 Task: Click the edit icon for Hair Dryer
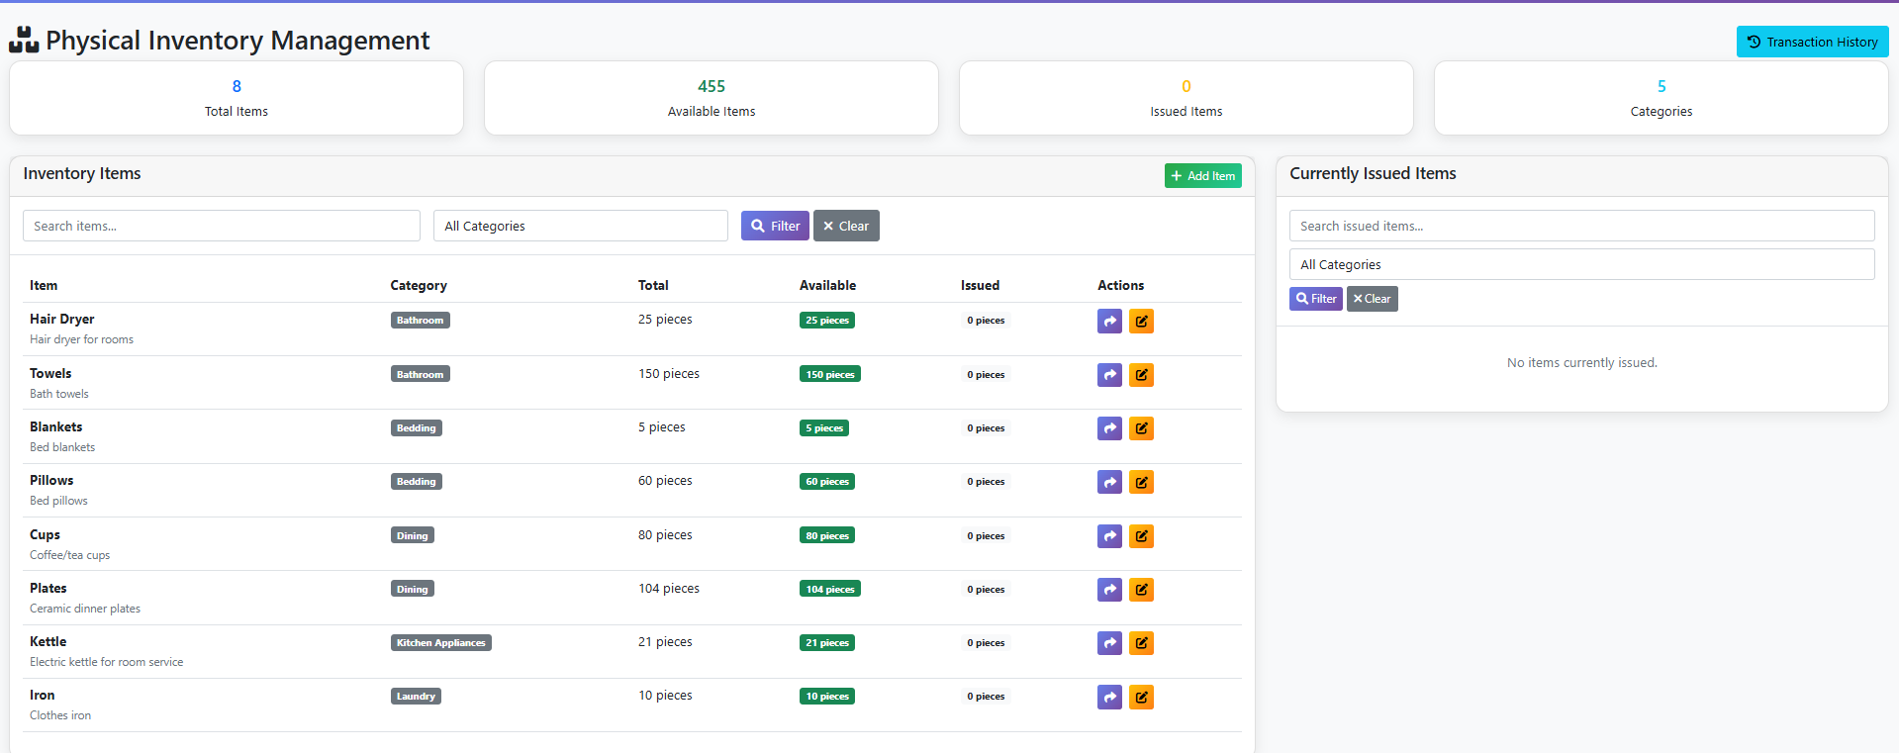[x=1141, y=322]
